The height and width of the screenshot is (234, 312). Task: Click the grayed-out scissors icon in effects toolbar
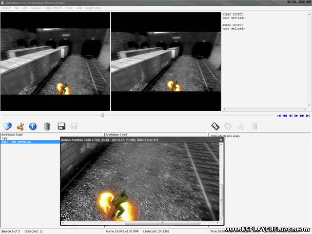(x=241, y=126)
